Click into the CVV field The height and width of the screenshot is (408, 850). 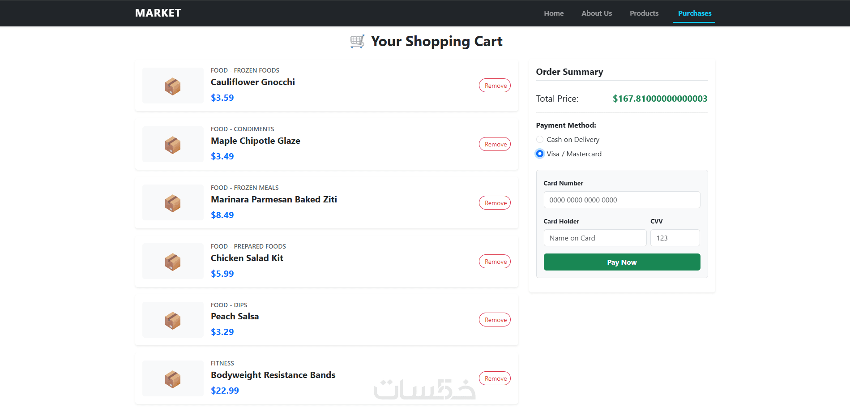pyautogui.click(x=675, y=238)
